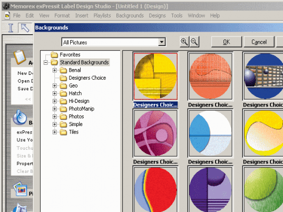Open the Format menu

(62, 15)
